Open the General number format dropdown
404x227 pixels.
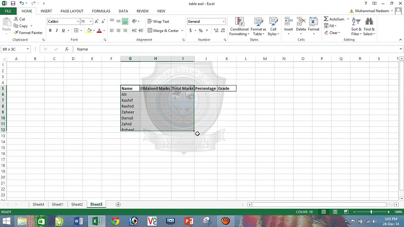(x=224, y=21)
